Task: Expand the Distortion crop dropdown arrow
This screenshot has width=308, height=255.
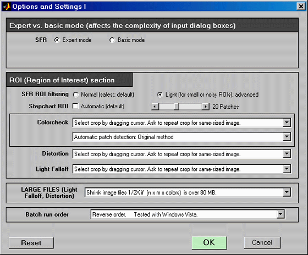Action: click(x=287, y=154)
